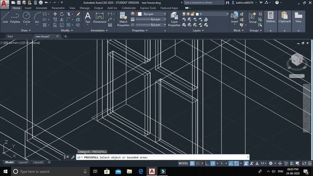Image resolution: width=313 pixels, height=176 pixels.
Task: Open Layer Properties manager
Action: point(174,19)
